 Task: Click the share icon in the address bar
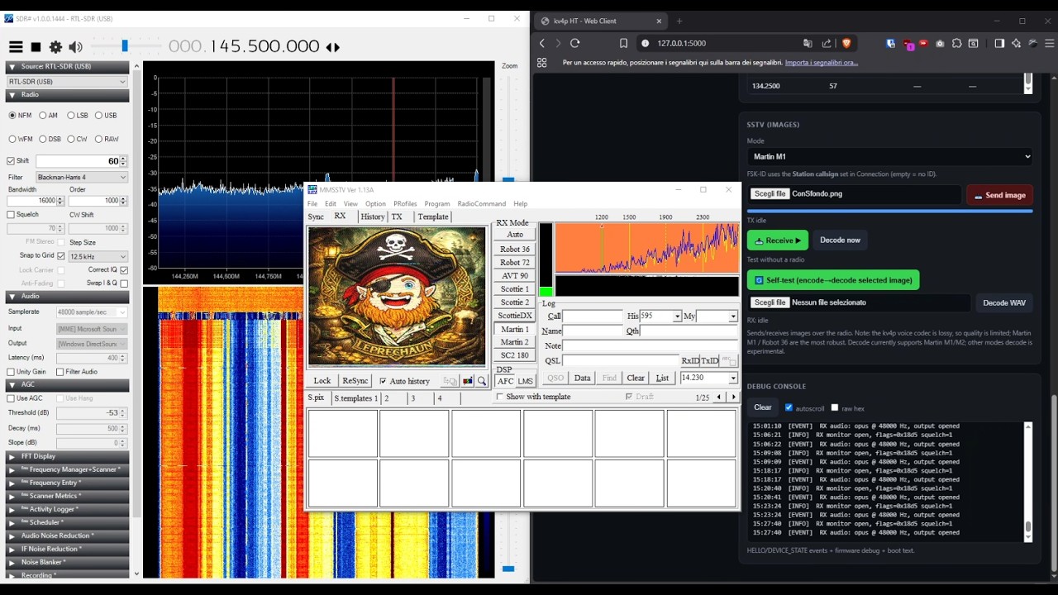[x=827, y=43]
